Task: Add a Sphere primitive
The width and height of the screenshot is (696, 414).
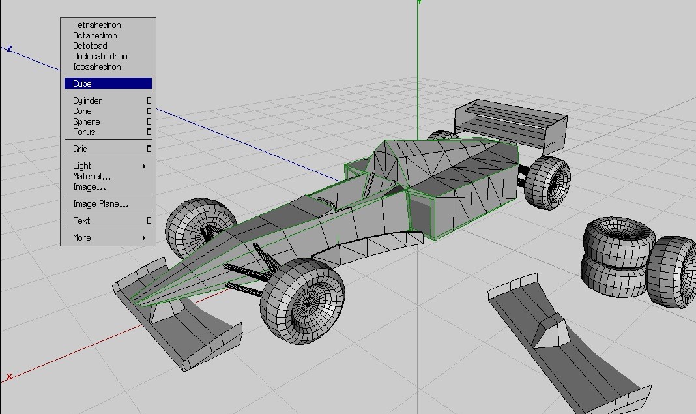Action: click(x=87, y=121)
